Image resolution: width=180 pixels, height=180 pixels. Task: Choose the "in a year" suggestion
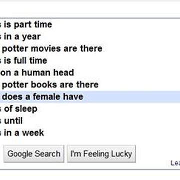pos(90,37)
